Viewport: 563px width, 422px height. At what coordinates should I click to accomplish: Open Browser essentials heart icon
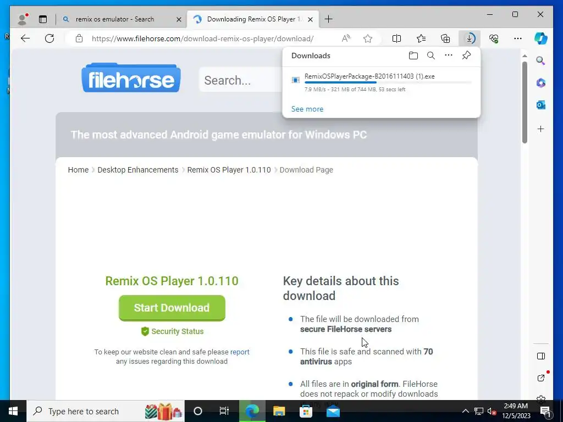tap(494, 38)
